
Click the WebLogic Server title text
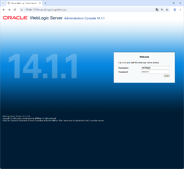[46, 18]
